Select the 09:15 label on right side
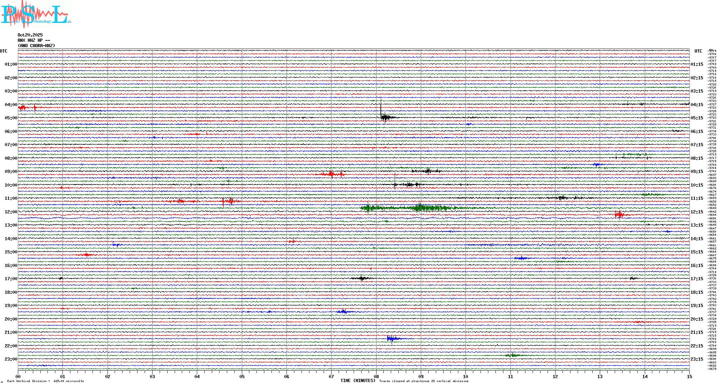The width and height of the screenshot is (718, 386). (x=697, y=172)
